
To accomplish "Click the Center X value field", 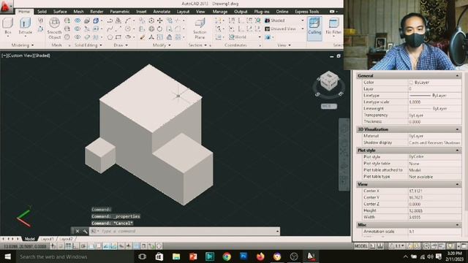I will tap(434, 191).
